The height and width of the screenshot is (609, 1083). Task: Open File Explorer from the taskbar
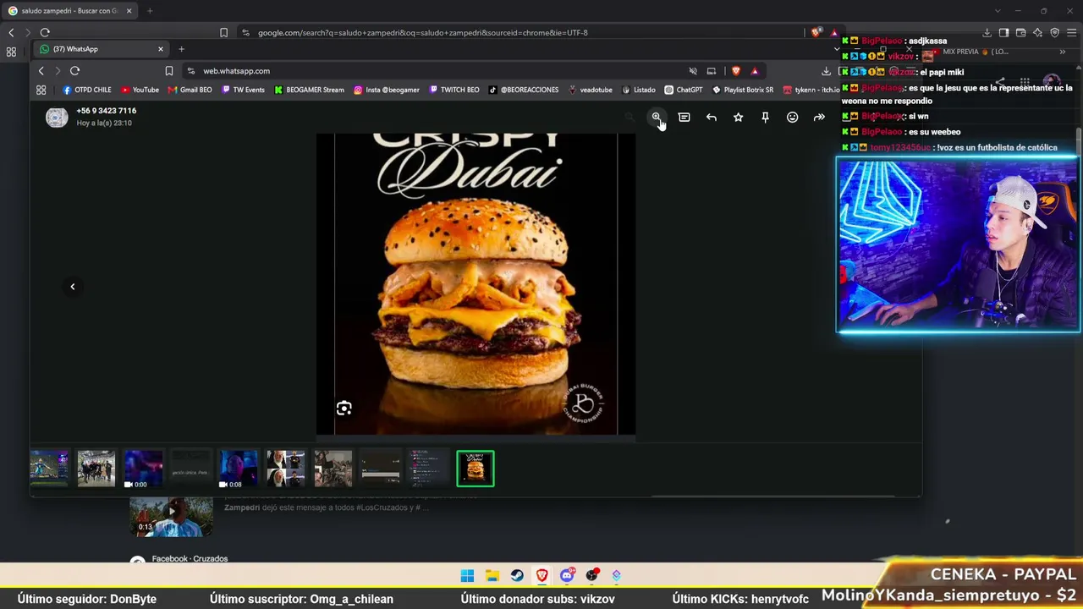[x=492, y=576]
